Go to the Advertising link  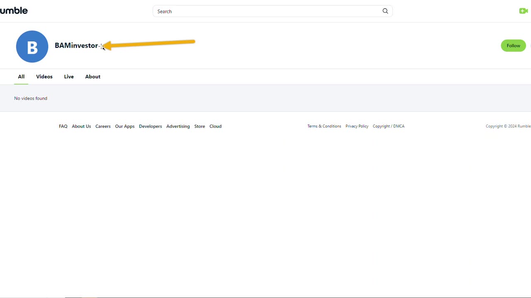pyautogui.click(x=178, y=126)
